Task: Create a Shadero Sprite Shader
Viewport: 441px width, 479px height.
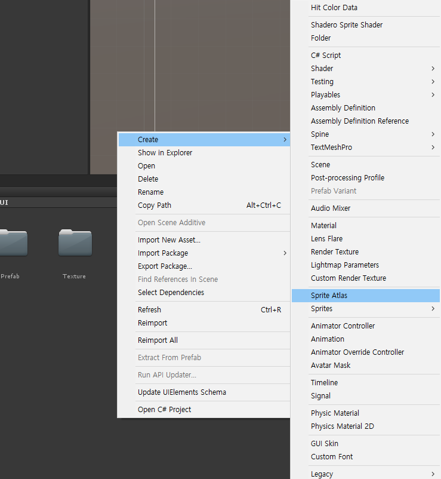Action: [366, 24]
